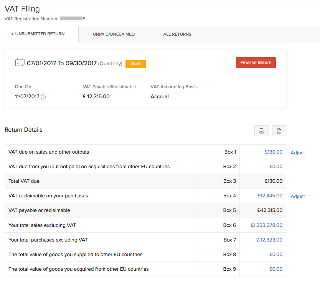
Task: Select the Unsubmitted Return tab
Action: coord(40,34)
